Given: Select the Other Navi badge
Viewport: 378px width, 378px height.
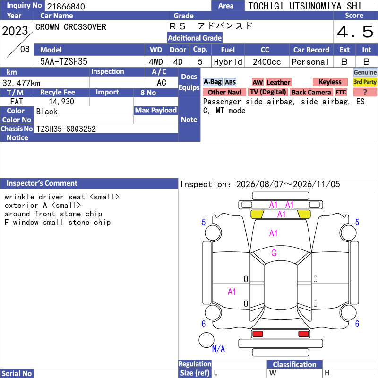Looking at the screenshot, I should (x=224, y=92).
